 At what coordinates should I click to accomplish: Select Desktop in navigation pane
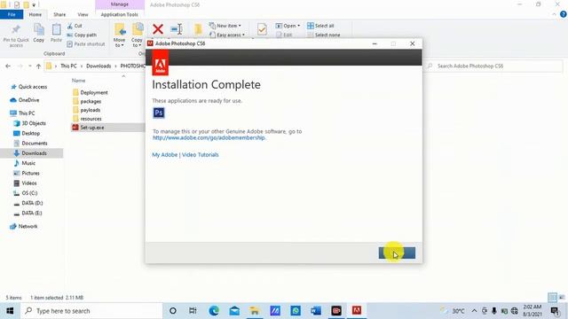pos(27,134)
